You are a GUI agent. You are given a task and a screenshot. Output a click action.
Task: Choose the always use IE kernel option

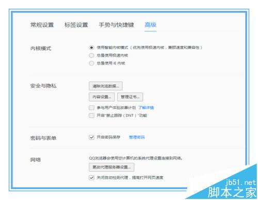[91, 63]
